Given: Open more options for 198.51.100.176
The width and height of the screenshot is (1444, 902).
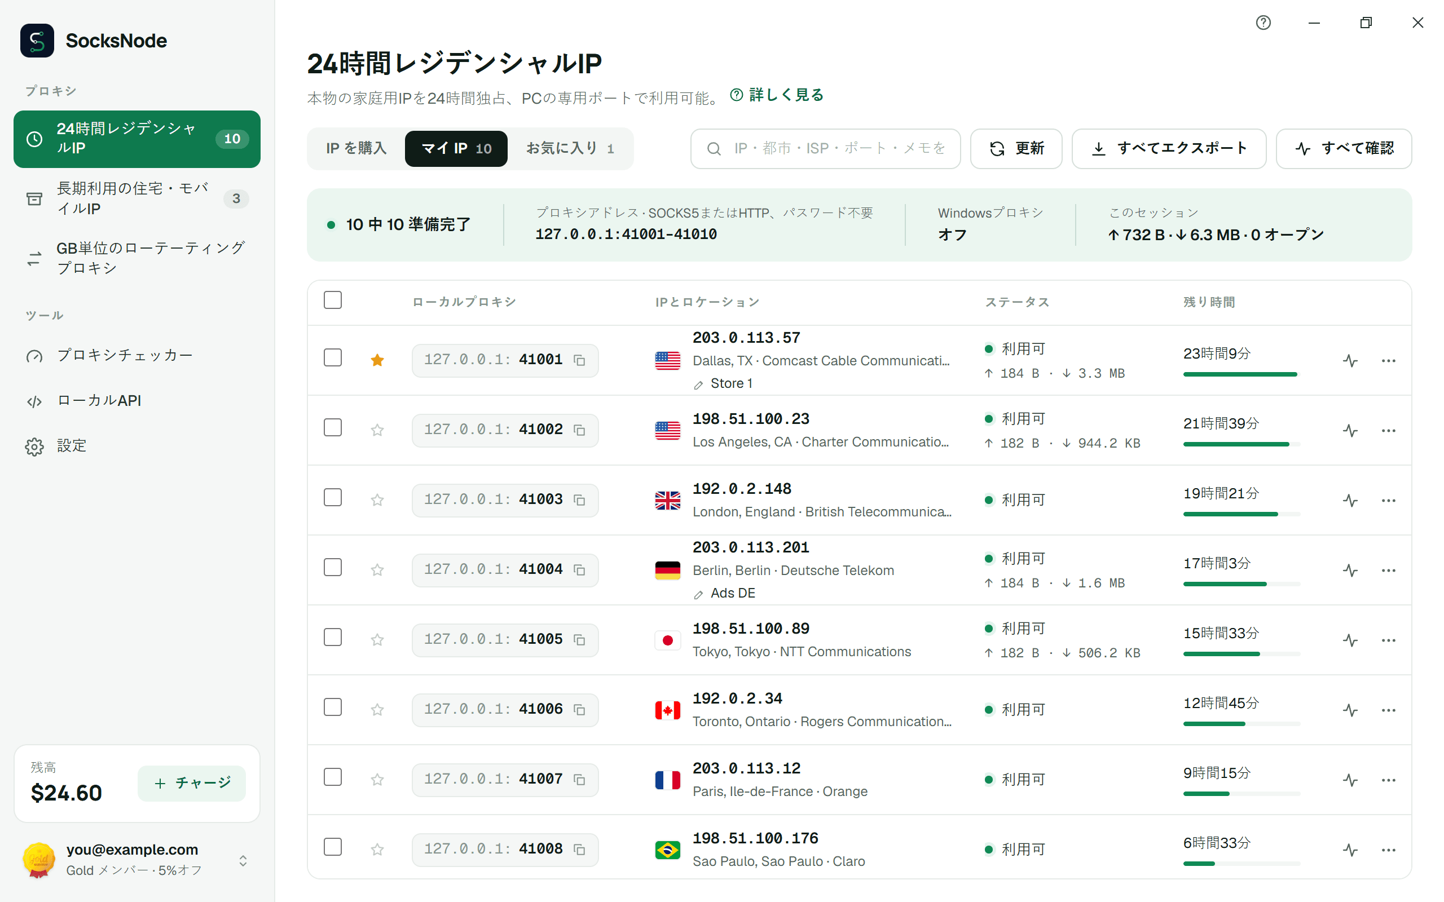Looking at the screenshot, I should [x=1388, y=849].
